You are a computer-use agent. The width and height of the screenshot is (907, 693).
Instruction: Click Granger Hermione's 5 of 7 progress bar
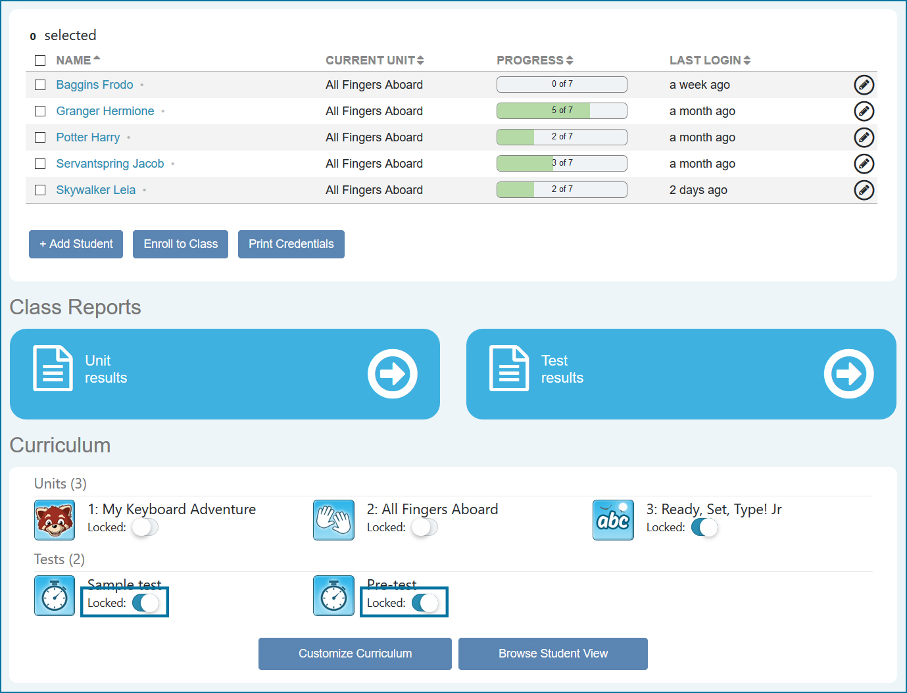click(562, 110)
